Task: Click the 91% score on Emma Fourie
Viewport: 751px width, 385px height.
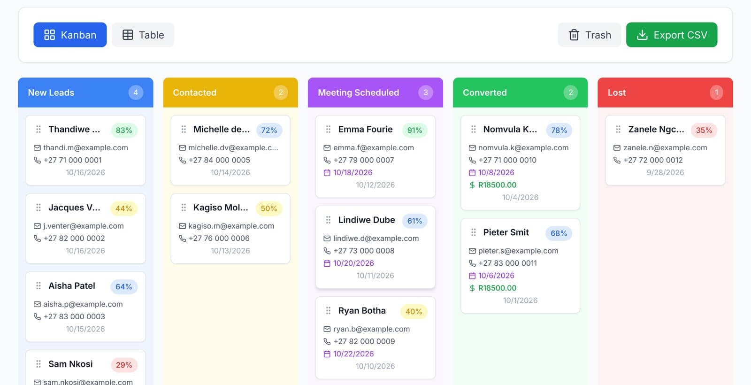Action: click(414, 130)
